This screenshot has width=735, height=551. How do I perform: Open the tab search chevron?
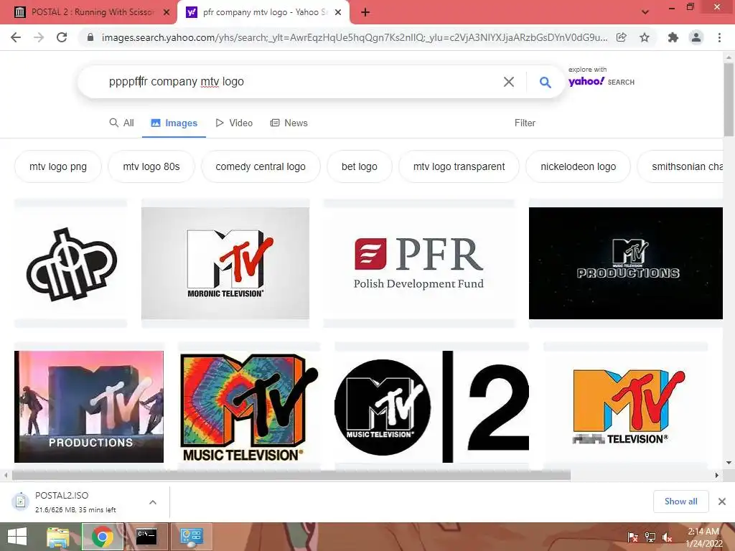[x=645, y=12]
